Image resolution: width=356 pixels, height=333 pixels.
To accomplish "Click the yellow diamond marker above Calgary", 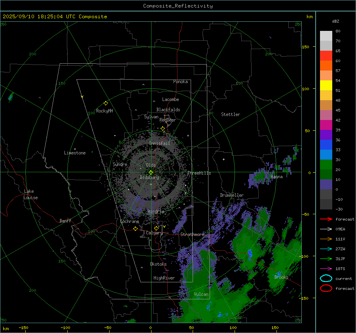I will (156, 228).
